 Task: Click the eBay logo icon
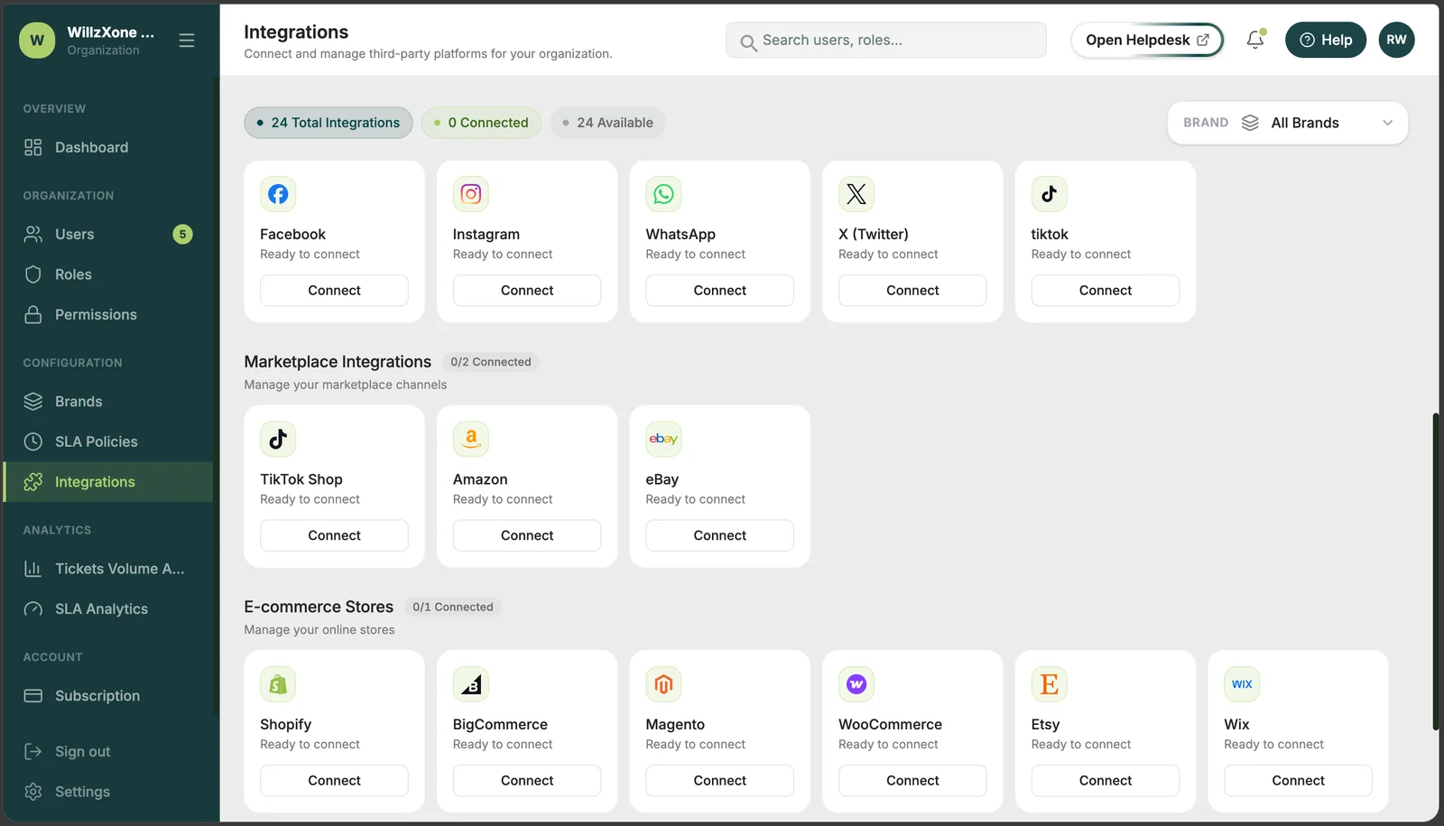(x=663, y=439)
